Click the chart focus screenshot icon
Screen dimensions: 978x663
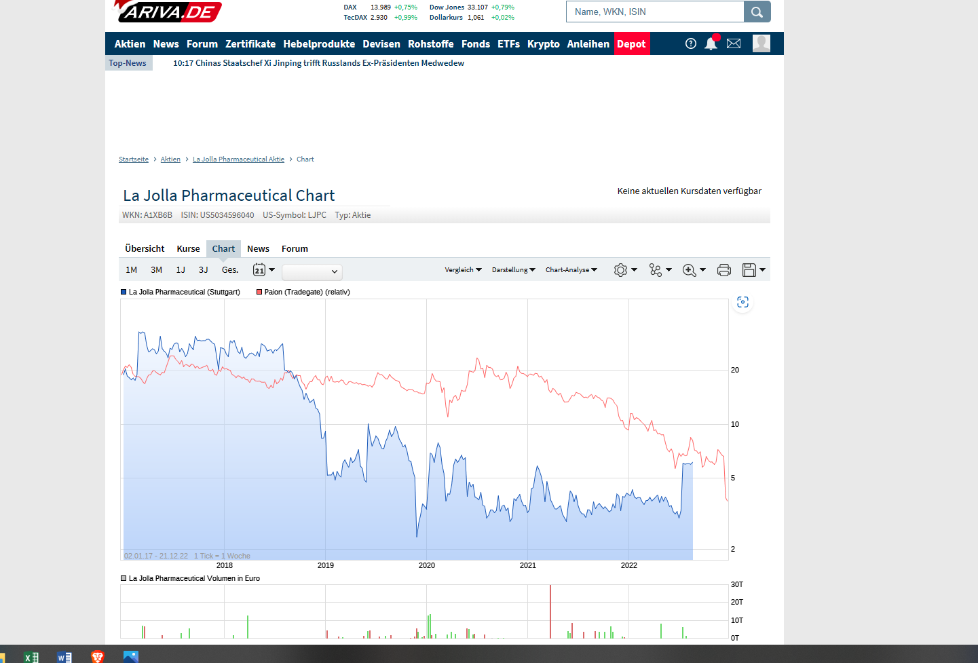[x=743, y=302]
